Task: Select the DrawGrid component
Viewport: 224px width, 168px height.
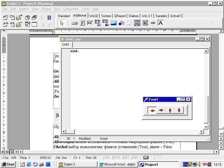Action: tap(106, 23)
